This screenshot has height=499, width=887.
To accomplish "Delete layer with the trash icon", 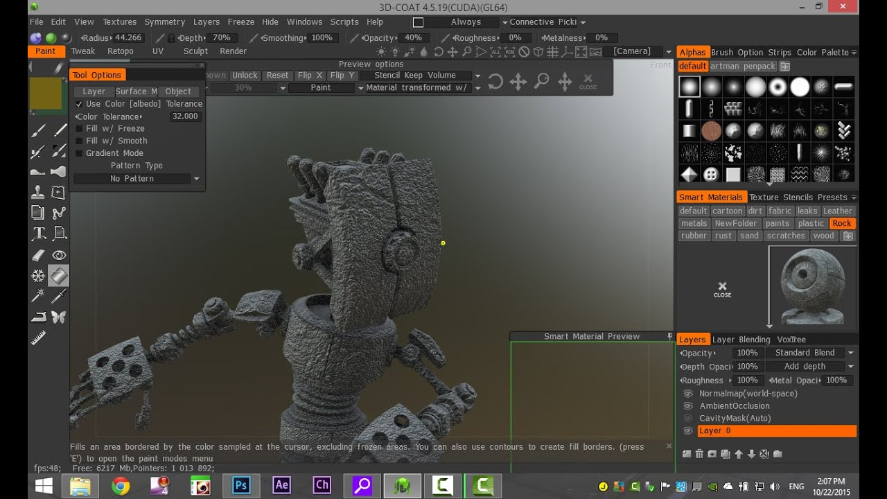I will 699,454.
